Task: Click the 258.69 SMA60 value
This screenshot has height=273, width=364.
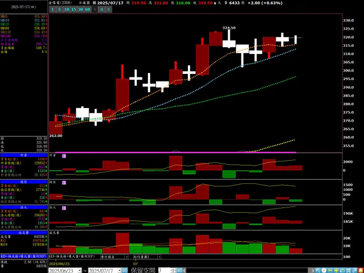Action: pyautogui.click(x=39, y=28)
